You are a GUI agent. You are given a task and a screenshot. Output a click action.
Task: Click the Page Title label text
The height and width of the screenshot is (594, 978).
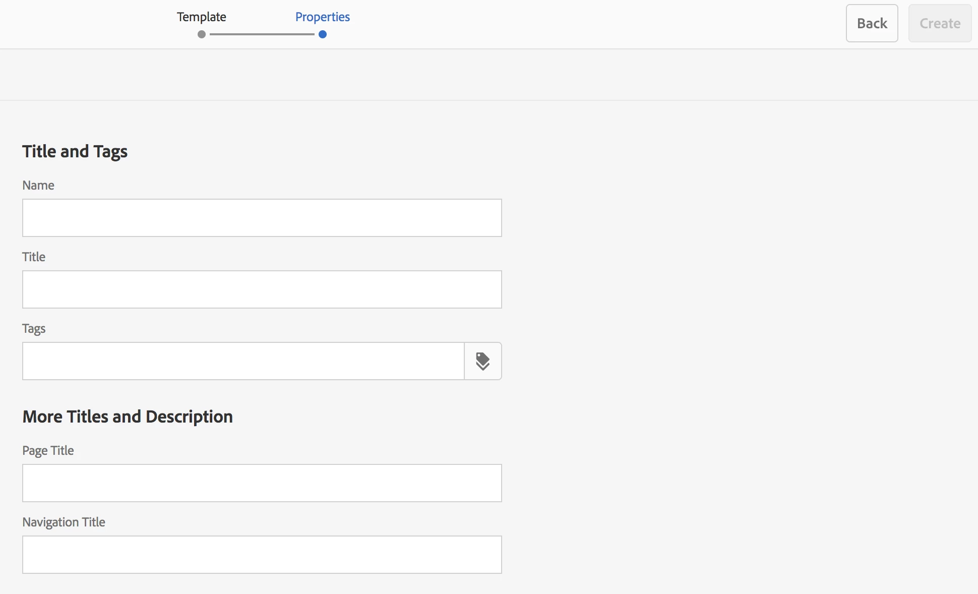(48, 450)
